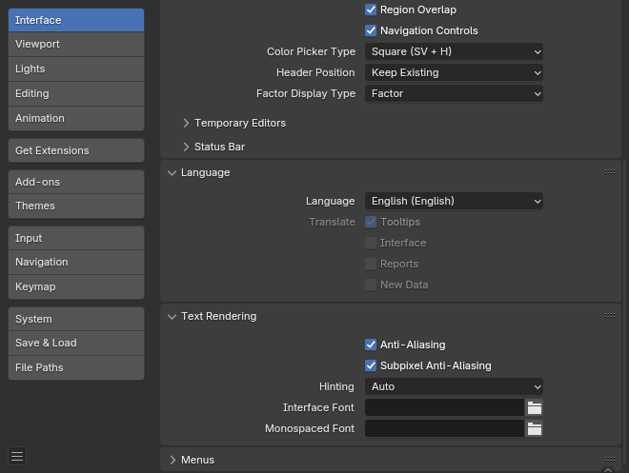Toggle Translate Interface checkbox
629x473 pixels.
pyautogui.click(x=371, y=243)
